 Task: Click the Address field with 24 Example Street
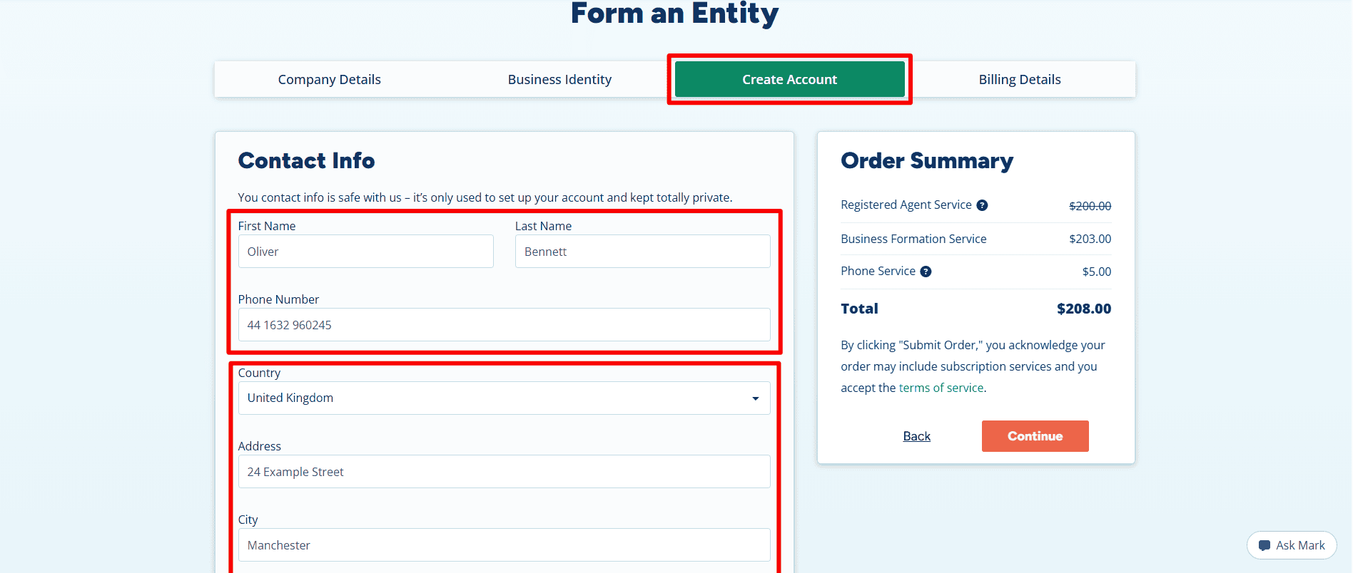(x=504, y=472)
